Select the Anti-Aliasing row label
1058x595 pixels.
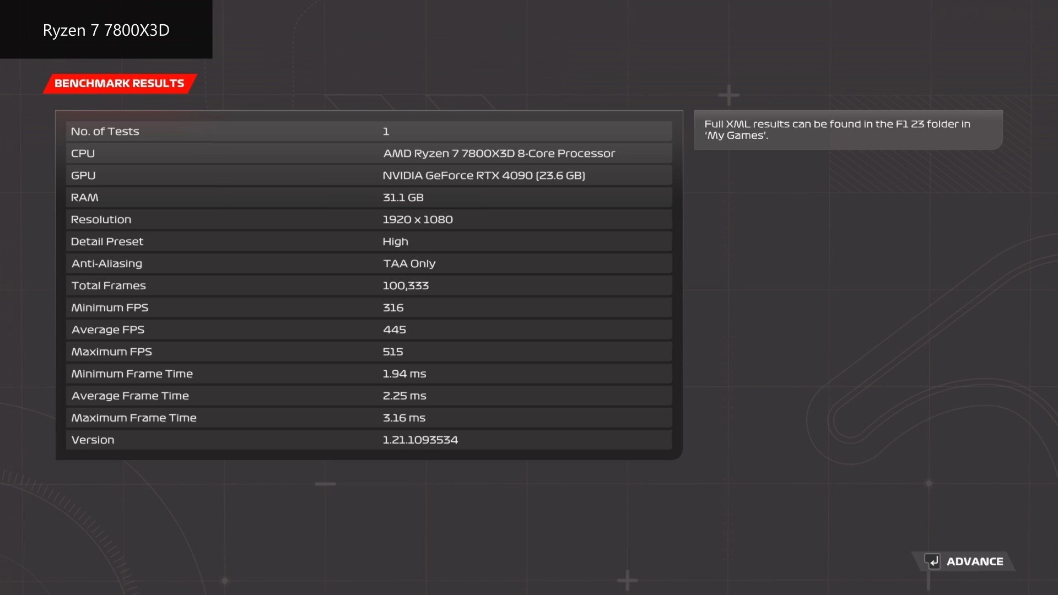point(107,264)
